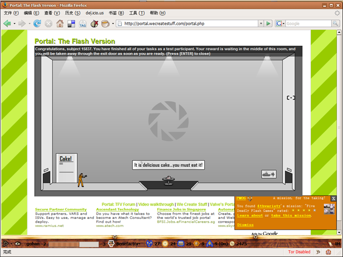Open the back history dropdown arrow
Viewport: 343px width, 257px height.
coord(14,24)
